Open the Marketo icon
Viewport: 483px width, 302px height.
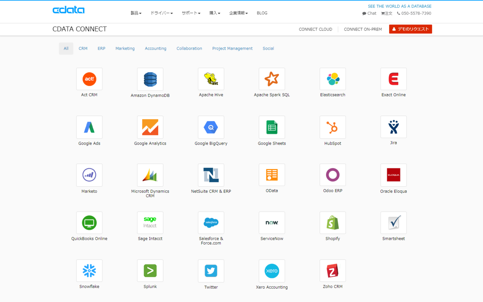tap(89, 175)
